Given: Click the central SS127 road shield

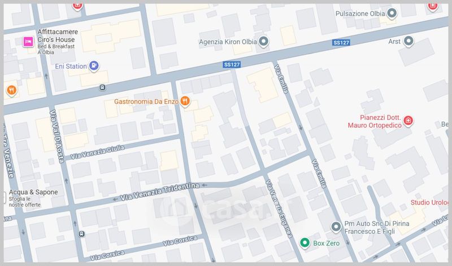Looking at the screenshot, I should click(232, 64).
